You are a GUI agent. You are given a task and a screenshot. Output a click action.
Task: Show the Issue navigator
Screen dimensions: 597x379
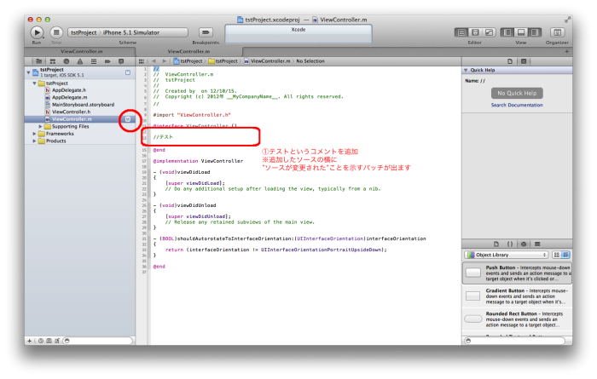[80, 61]
